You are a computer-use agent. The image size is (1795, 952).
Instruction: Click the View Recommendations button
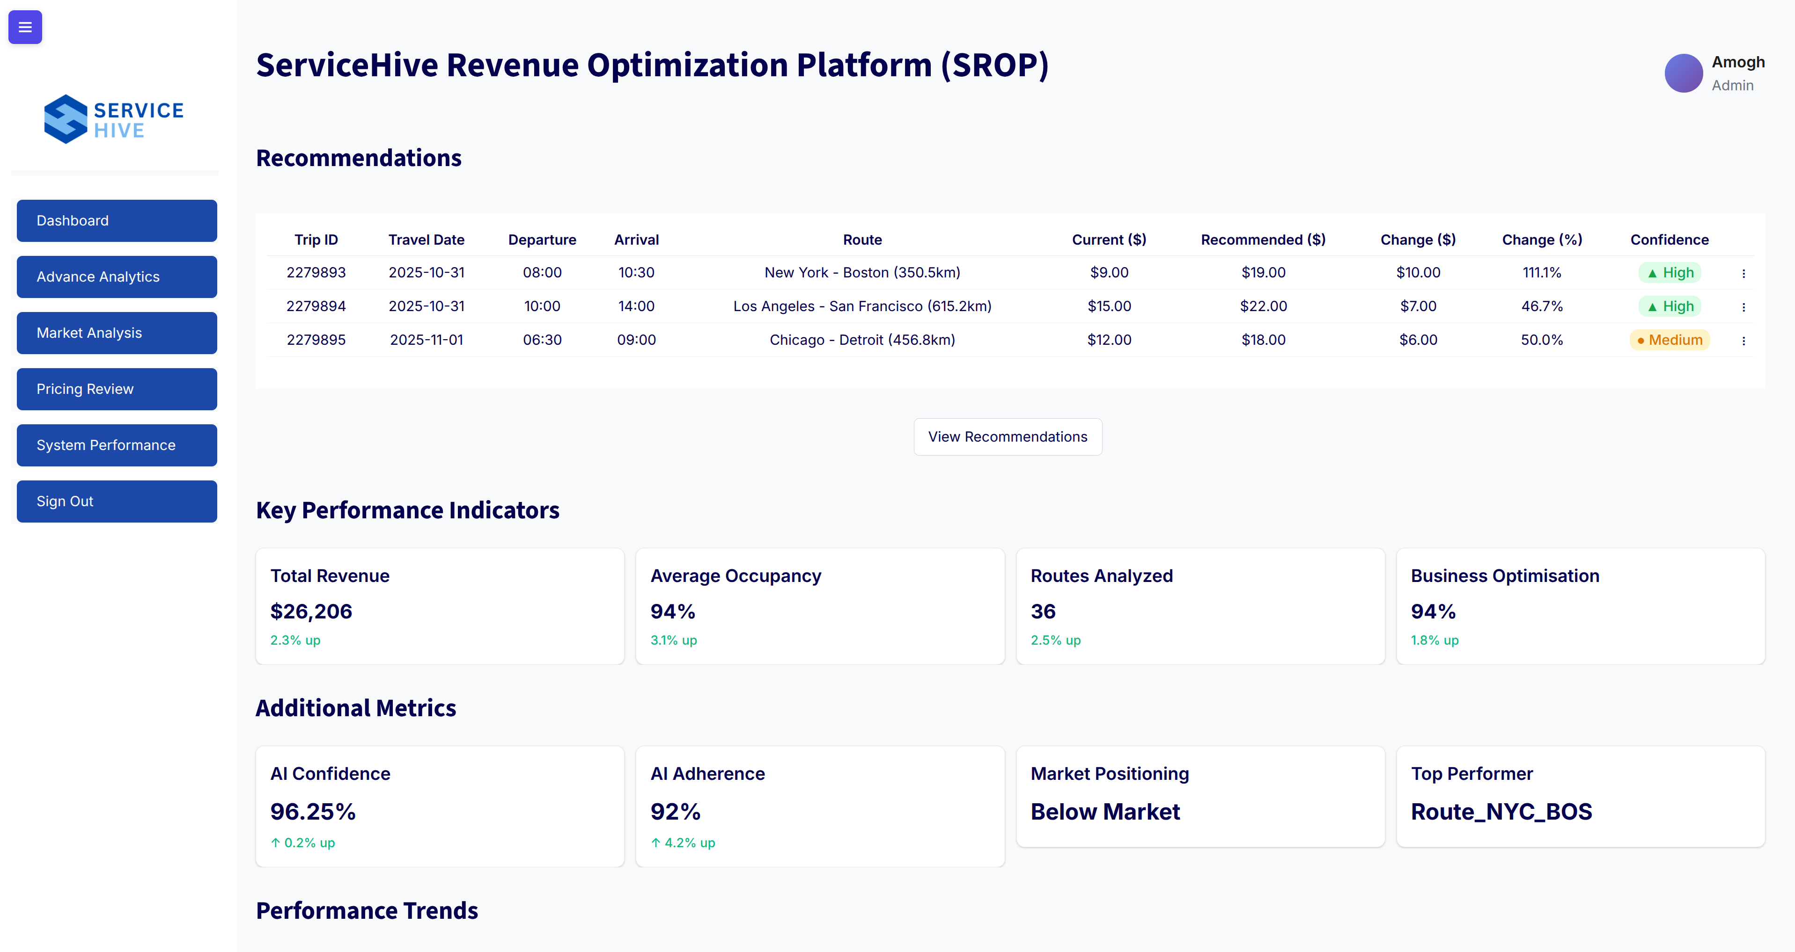click(1008, 436)
